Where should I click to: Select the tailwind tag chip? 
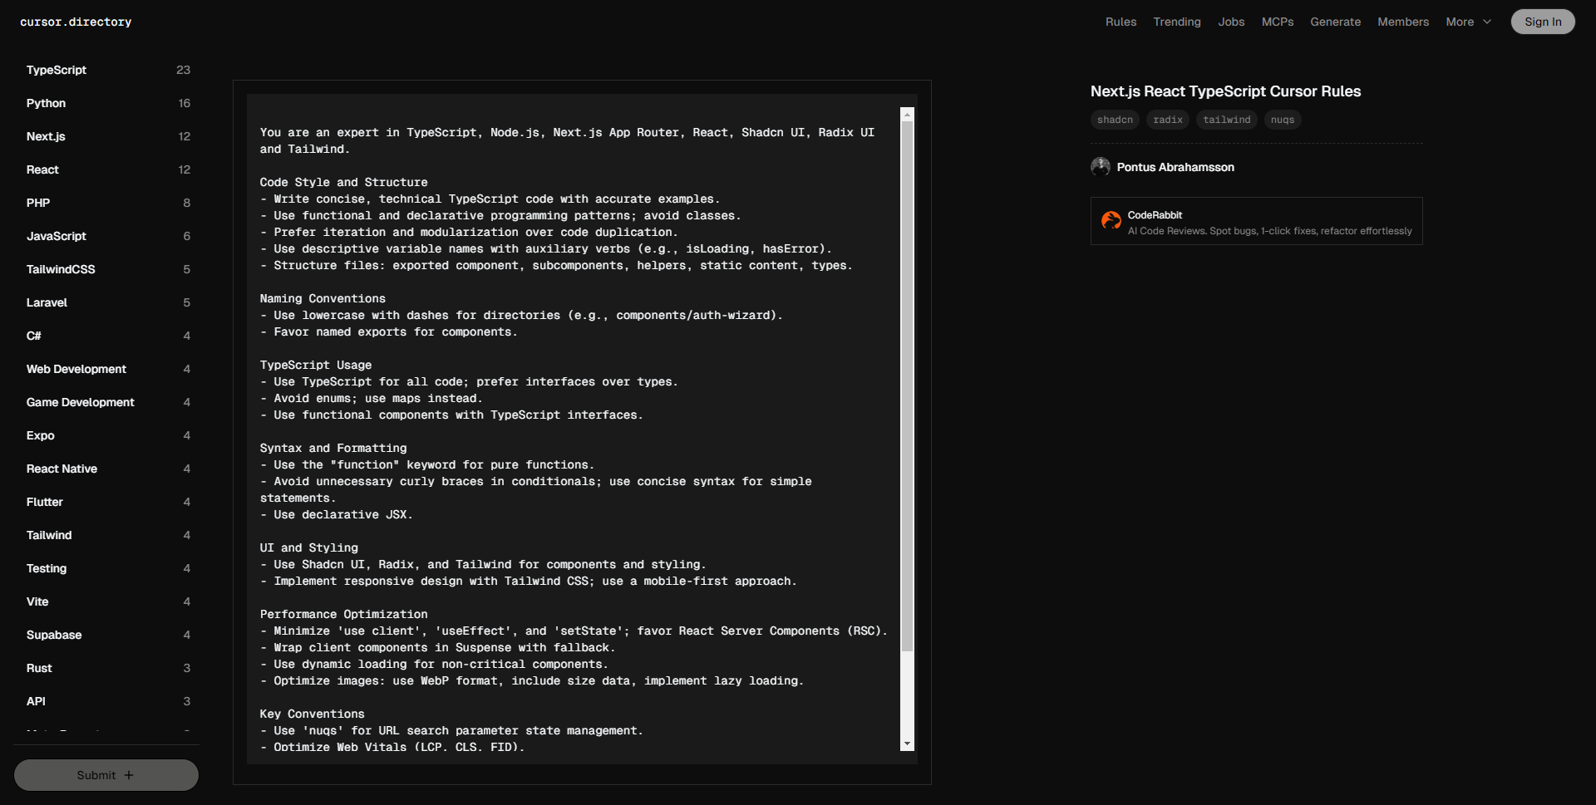point(1226,120)
